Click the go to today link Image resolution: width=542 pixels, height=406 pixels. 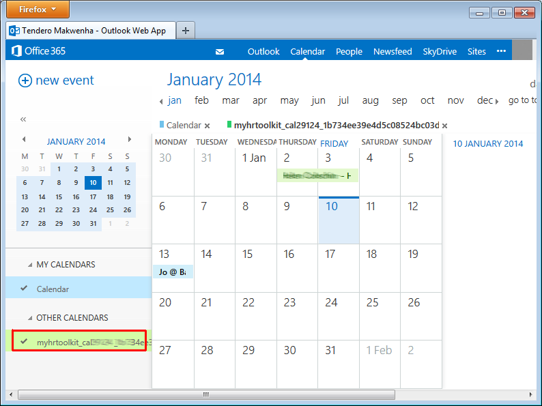click(522, 100)
